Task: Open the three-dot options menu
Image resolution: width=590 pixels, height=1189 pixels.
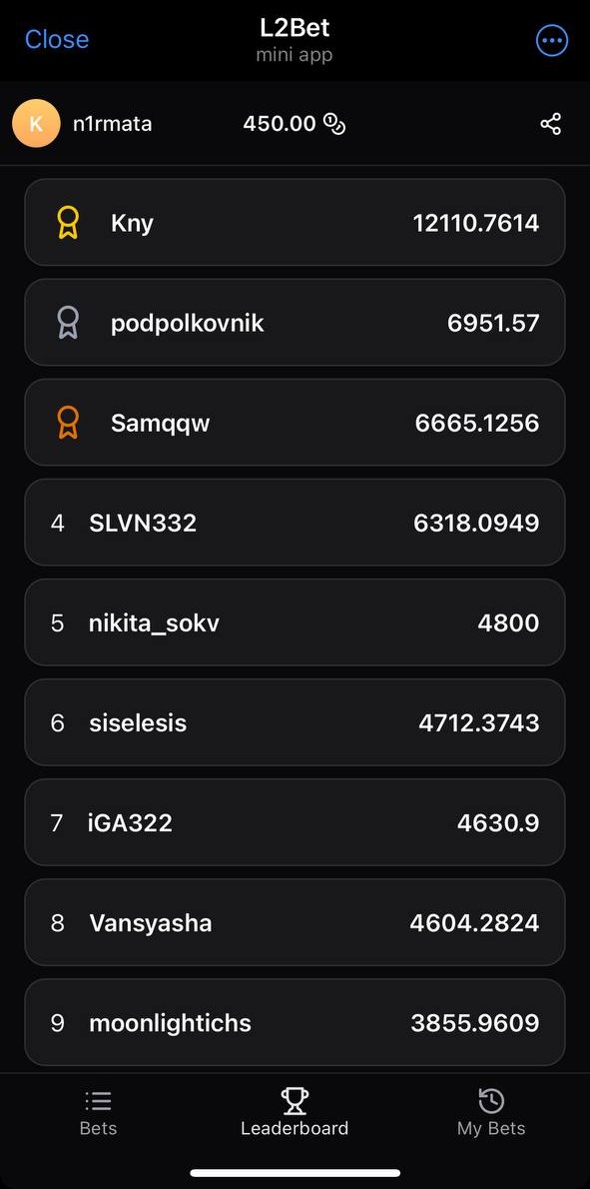Action: [551, 41]
